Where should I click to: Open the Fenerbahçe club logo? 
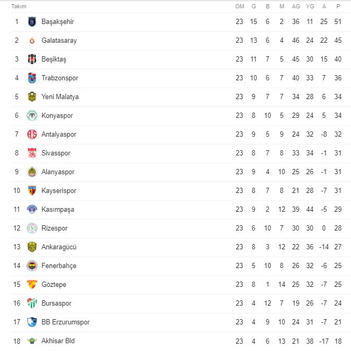[x=32, y=265]
